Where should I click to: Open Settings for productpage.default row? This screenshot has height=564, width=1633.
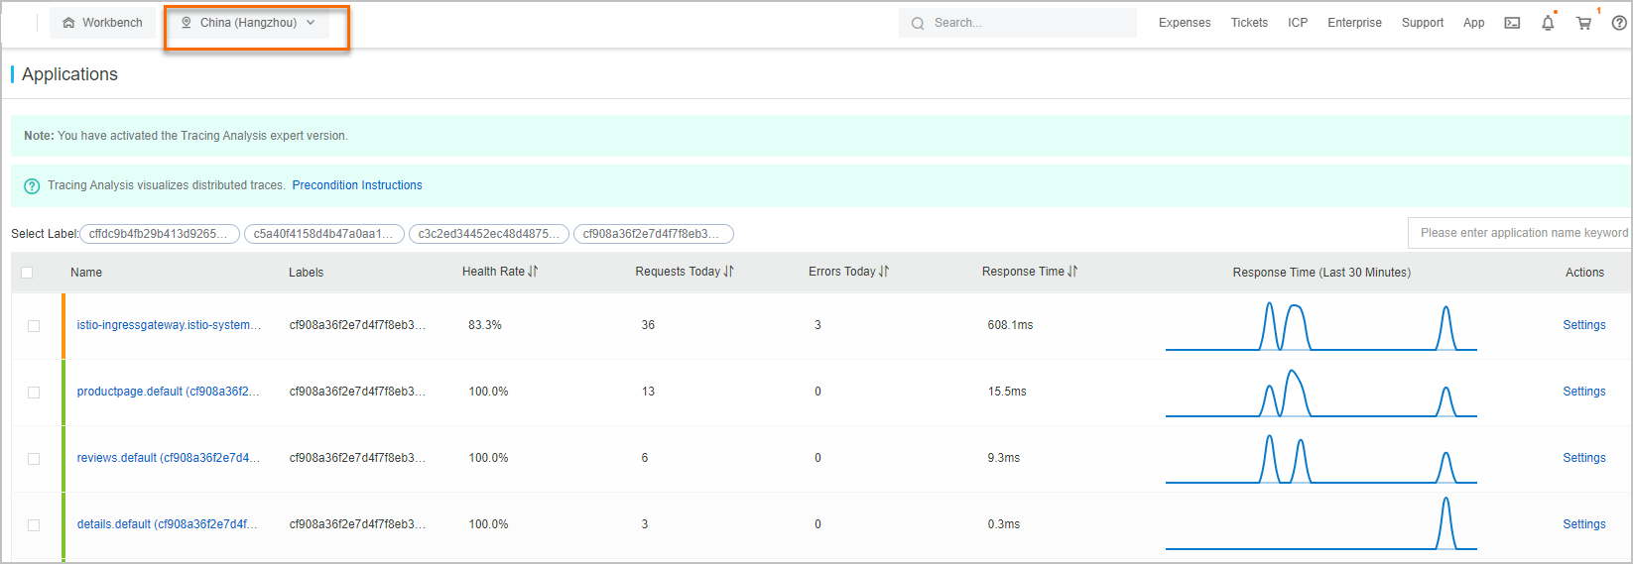coord(1583,392)
